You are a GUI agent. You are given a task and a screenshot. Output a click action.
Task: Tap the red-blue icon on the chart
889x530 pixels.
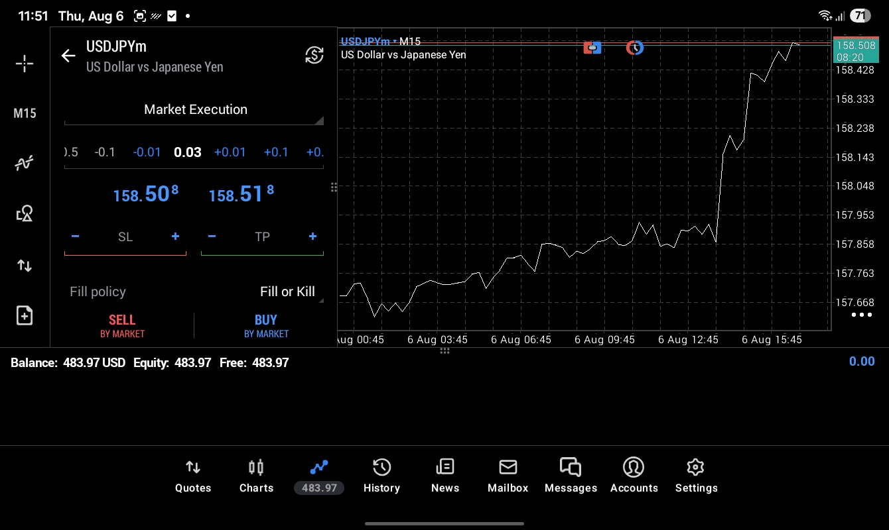(592, 48)
